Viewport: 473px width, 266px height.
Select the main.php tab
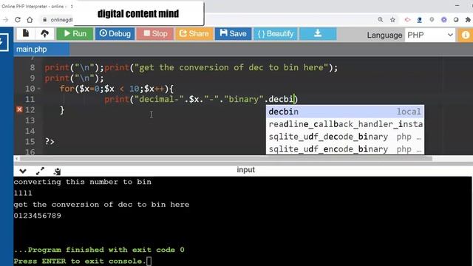[x=41, y=50]
